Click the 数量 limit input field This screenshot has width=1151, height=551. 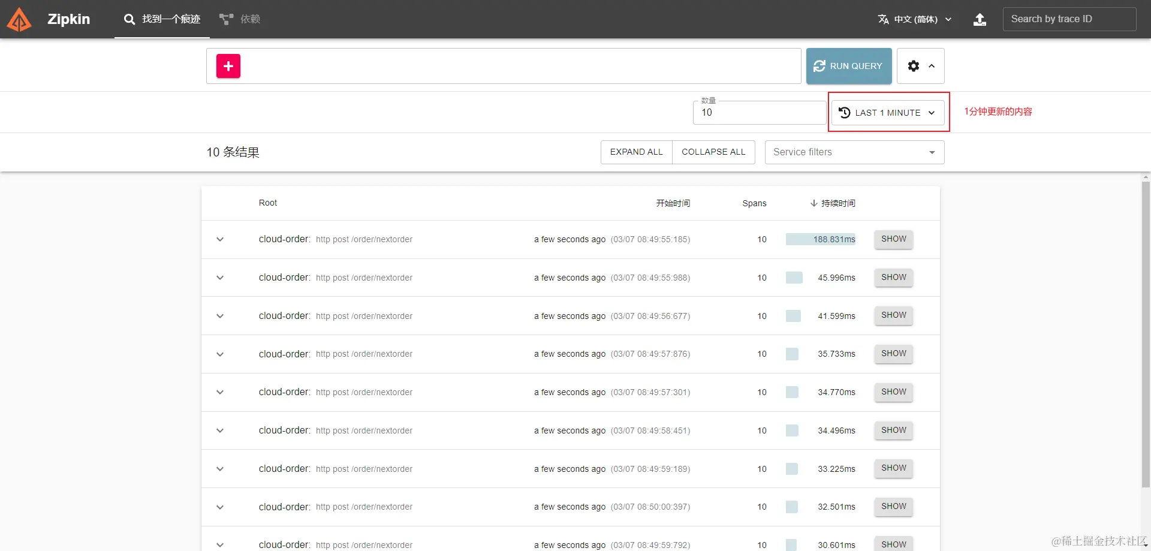(x=760, y=113)
